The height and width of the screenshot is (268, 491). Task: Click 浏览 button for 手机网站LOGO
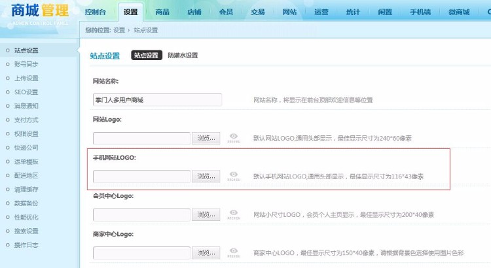click(206, 176)
